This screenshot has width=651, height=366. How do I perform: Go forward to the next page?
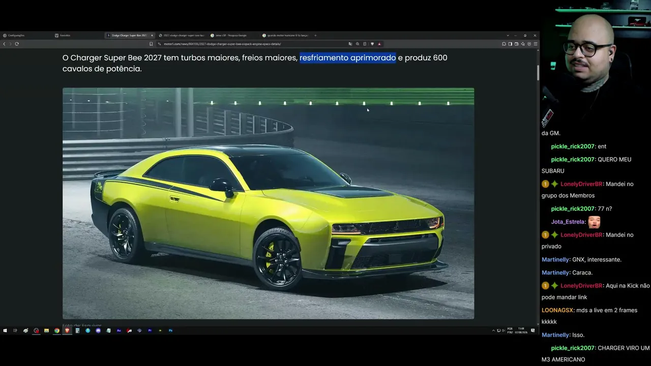10,44
